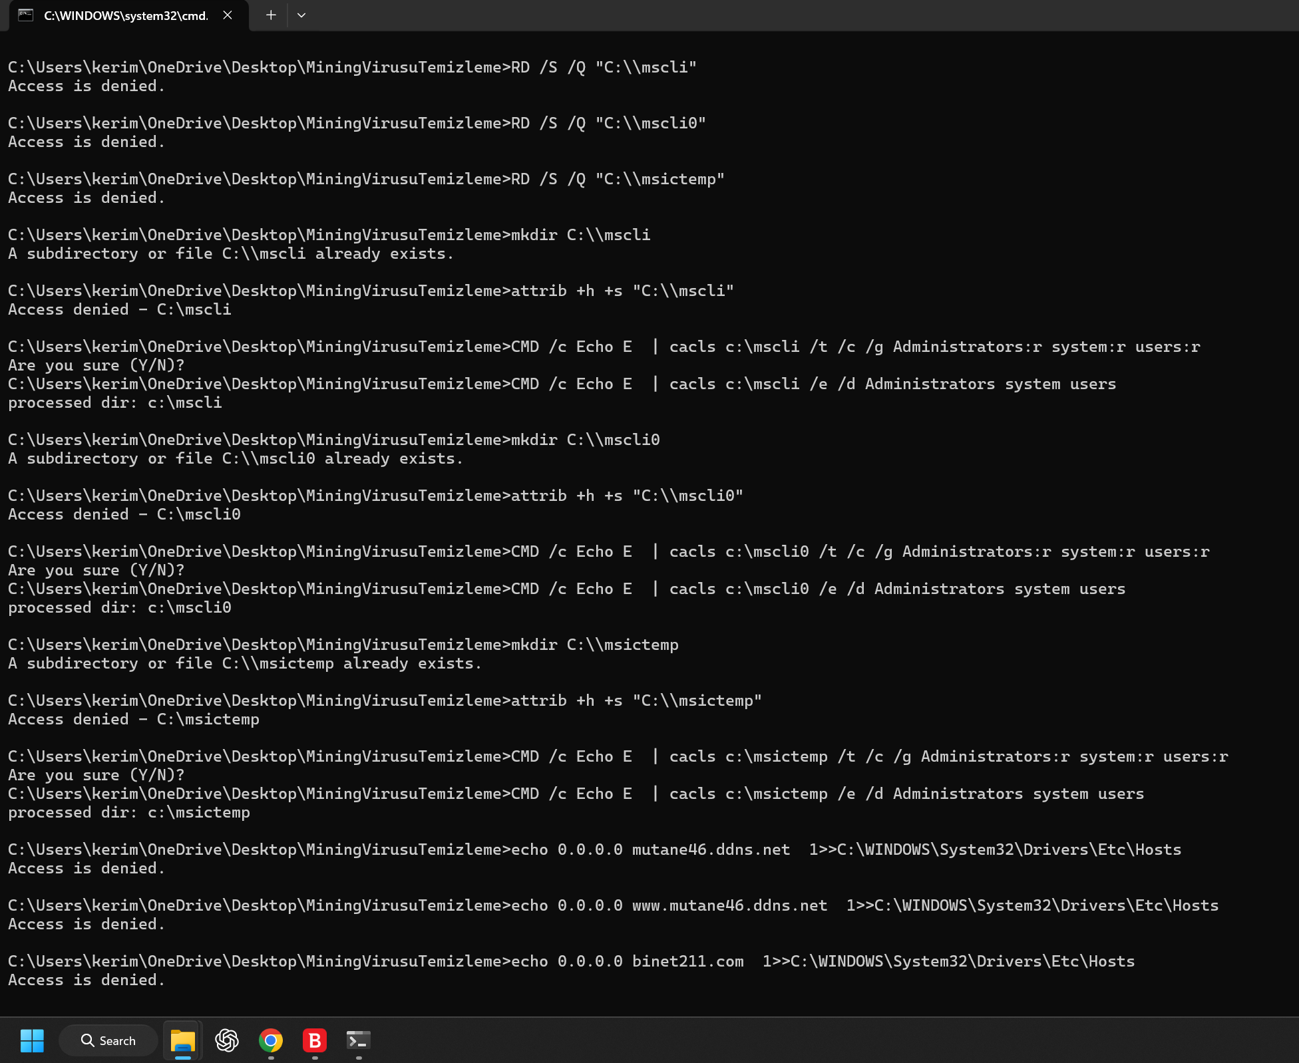Screen dimensions: 1299x1063
Task: Click the cmd icon on the tab
Action: (25, 15)
